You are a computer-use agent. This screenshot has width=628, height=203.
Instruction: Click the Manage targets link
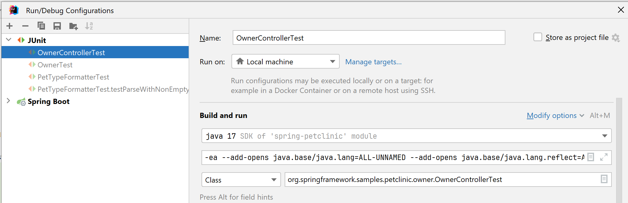point(373,62)
